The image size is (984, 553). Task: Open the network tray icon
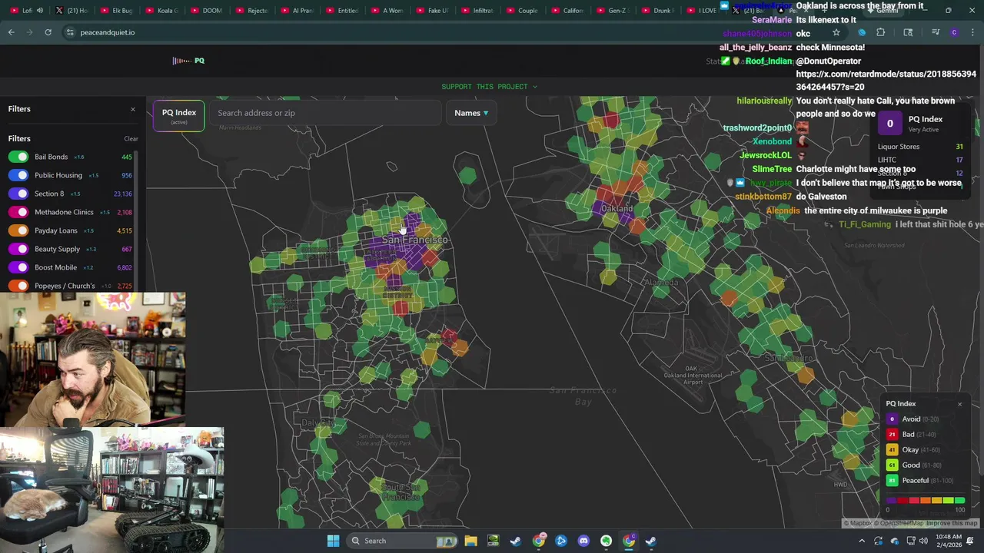pos(909,541)
